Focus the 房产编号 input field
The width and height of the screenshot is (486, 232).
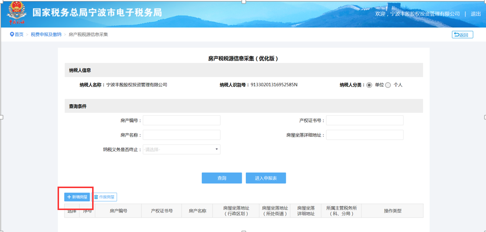(182, 120)
